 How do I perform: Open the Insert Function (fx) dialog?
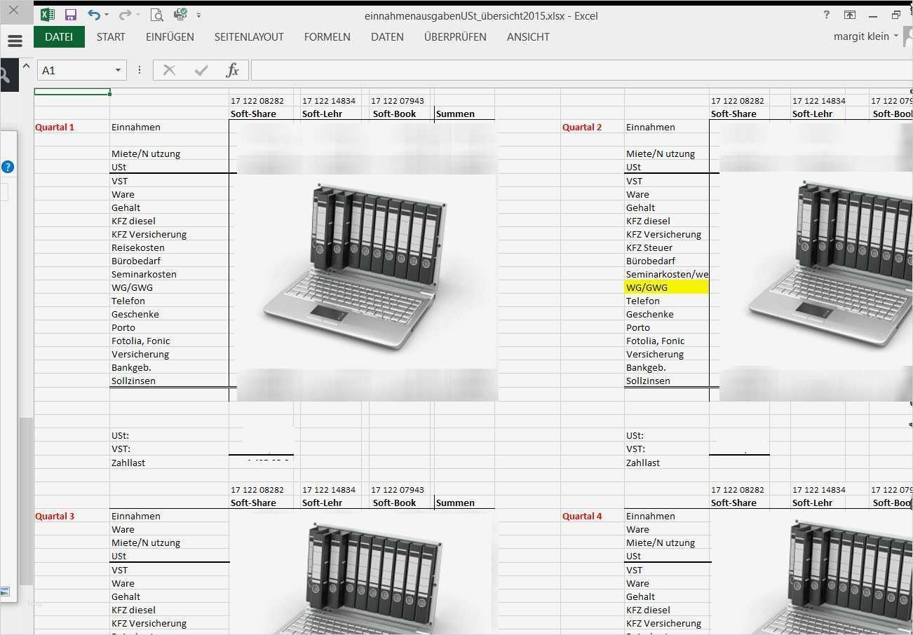(x=233, y=70)
